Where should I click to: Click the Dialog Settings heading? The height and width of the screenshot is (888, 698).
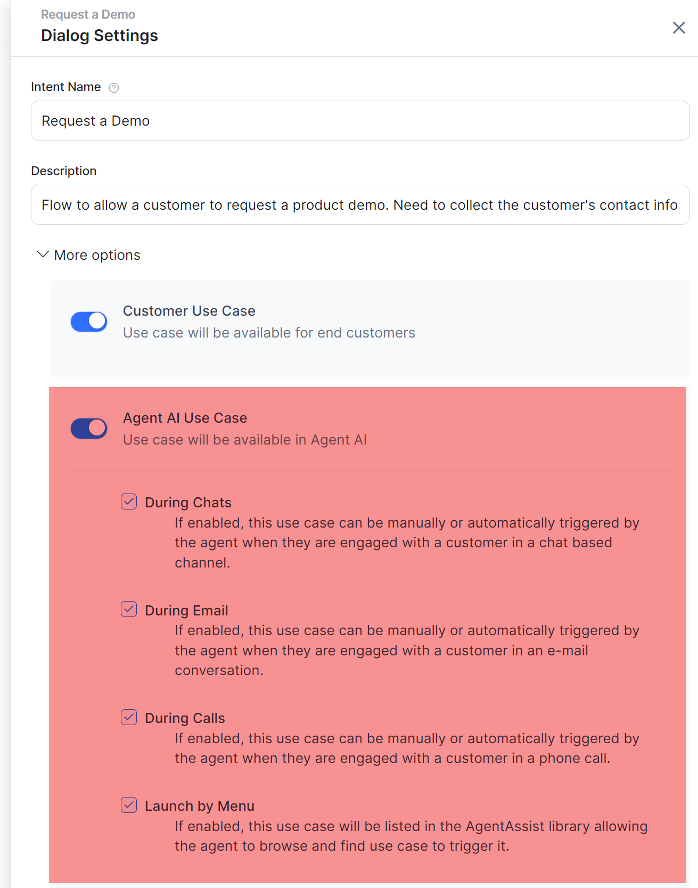click(x=100, y=36)
